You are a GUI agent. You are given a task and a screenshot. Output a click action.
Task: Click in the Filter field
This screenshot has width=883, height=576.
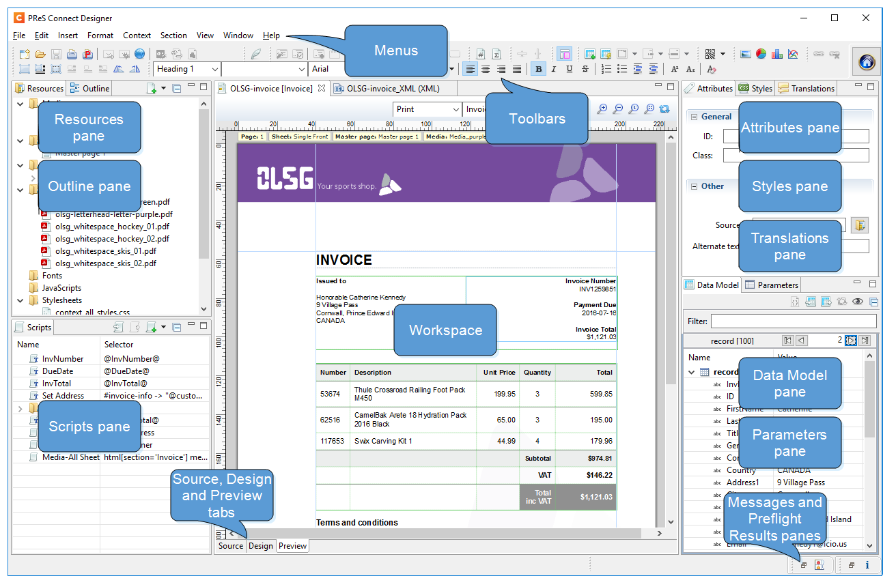click(794, 321)
